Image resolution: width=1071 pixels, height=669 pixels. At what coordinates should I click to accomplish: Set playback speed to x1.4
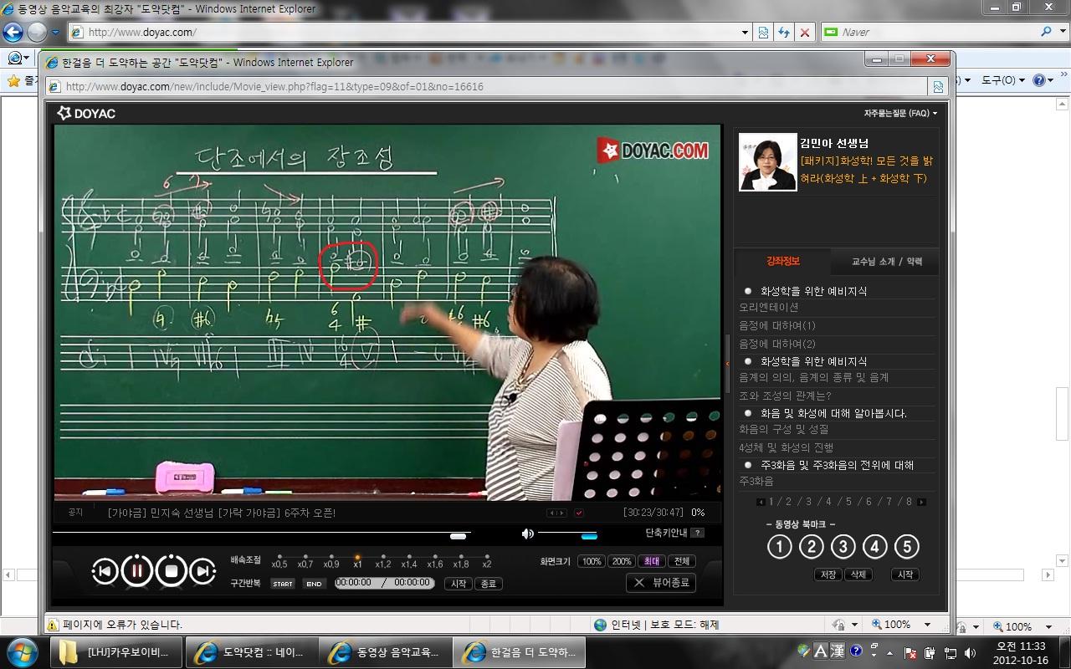(409, 559)
